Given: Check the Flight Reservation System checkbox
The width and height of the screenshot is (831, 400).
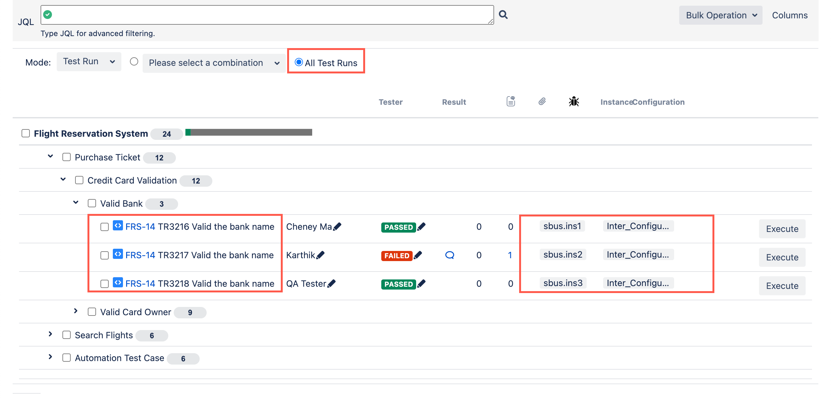Looking at the screenshot, I should (25, 133).
